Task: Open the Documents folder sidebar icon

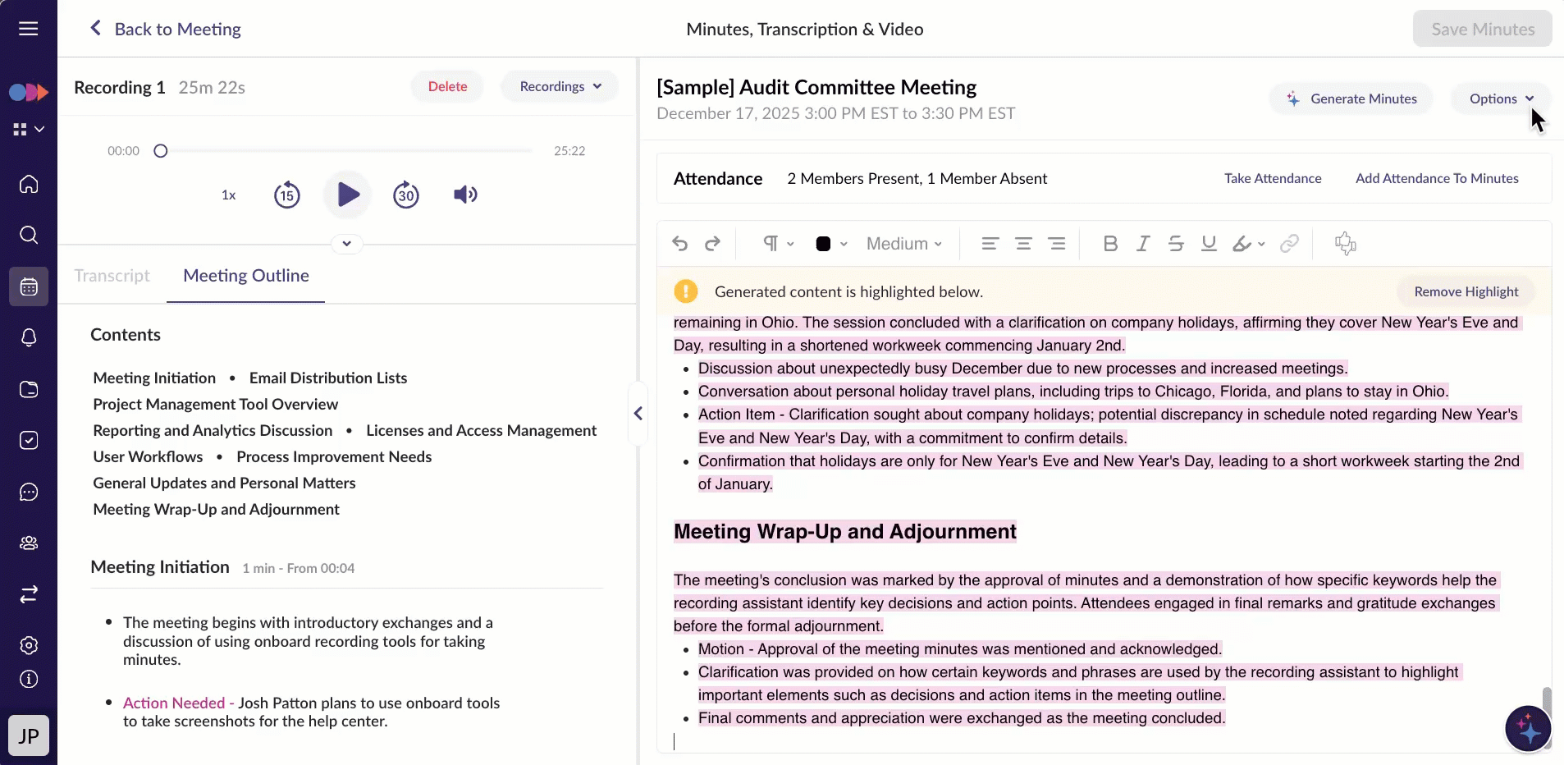Action: (x=29, y=389)
